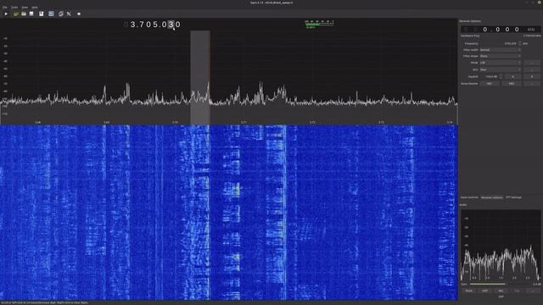
Task: Click the Frequency offset spinbox arrows
Action: (520, 43)
